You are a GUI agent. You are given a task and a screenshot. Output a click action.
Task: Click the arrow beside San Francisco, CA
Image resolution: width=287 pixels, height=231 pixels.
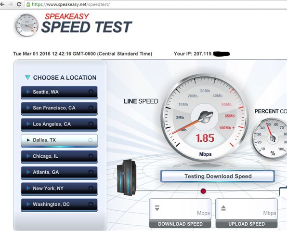(28, 108)
